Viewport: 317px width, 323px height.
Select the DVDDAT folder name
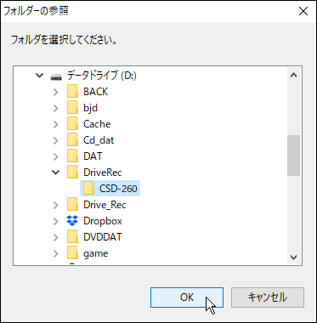pyautogui.click(x=102, y=237)
